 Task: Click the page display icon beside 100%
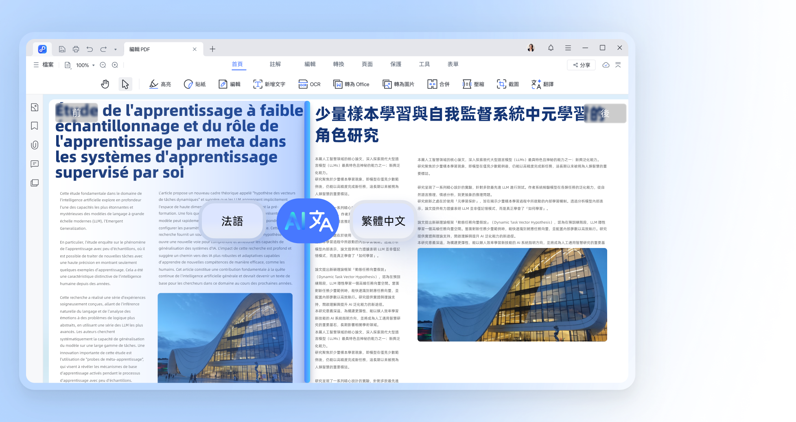68,65
